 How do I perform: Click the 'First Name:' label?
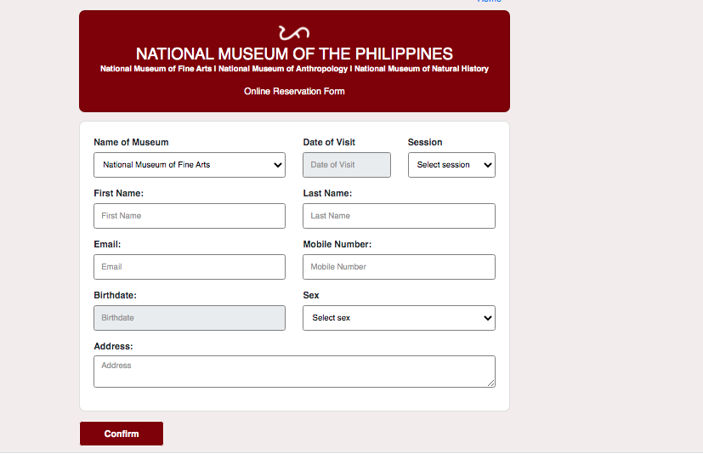tap(118, 193)
